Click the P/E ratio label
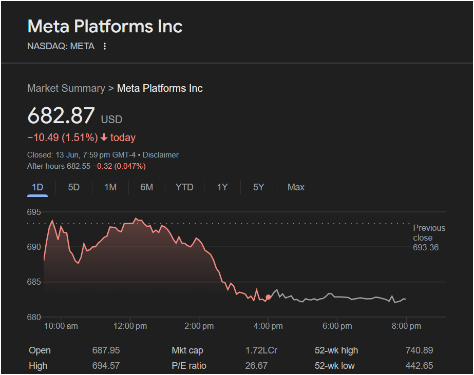 point(189,366)
